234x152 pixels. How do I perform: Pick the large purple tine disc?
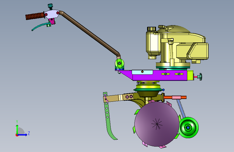[x=157, y=124]
